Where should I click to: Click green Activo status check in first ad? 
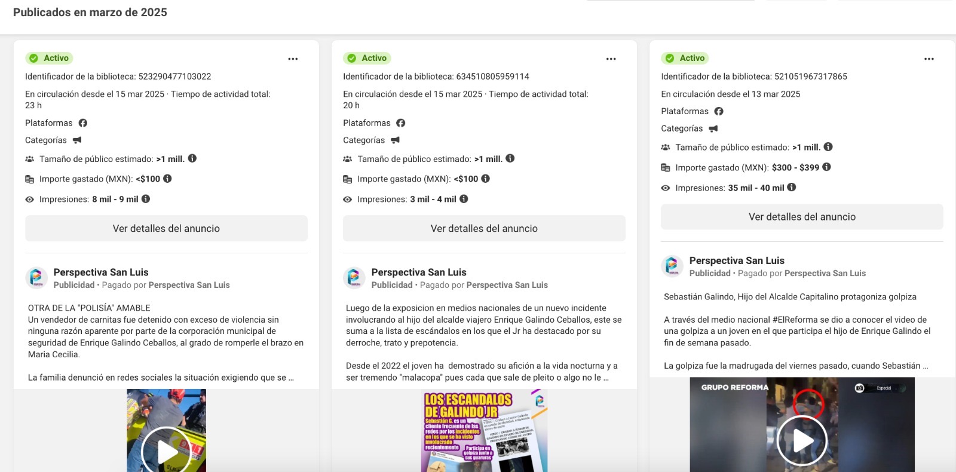click(x=34, y=58)
